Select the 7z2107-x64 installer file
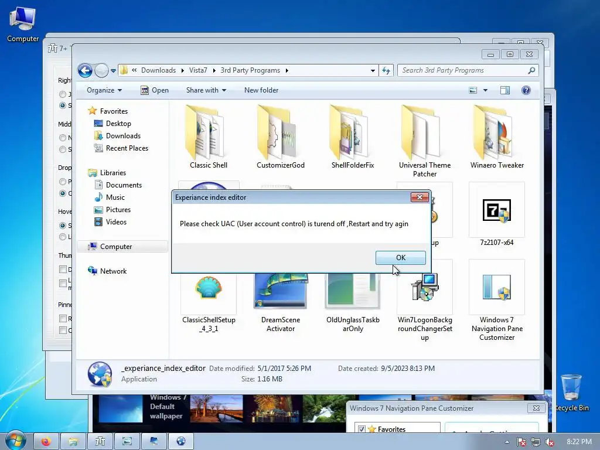 tap(497, 214)
